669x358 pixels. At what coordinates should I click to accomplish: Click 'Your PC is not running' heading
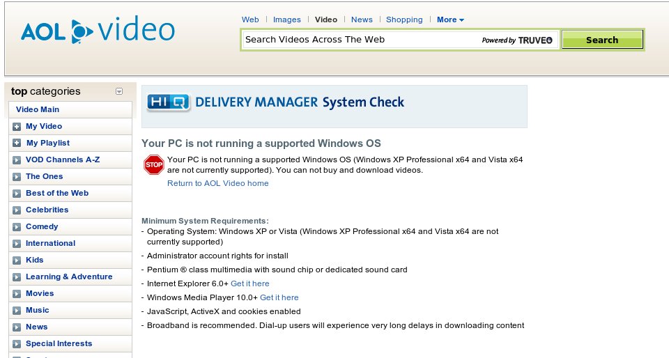tap(261, 143)
